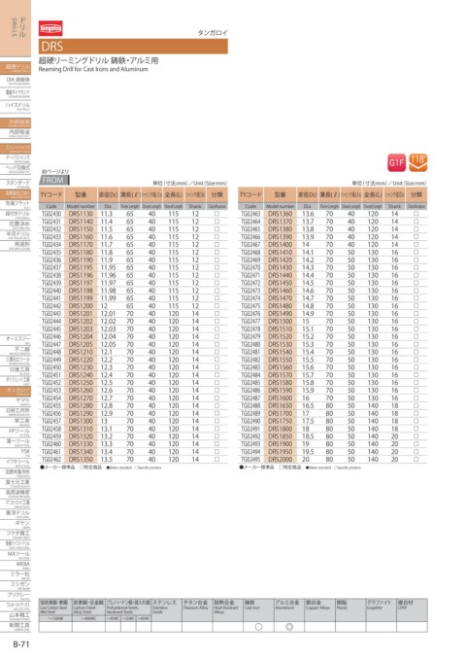Click diameter value 16.5

[x=308, y=406]
